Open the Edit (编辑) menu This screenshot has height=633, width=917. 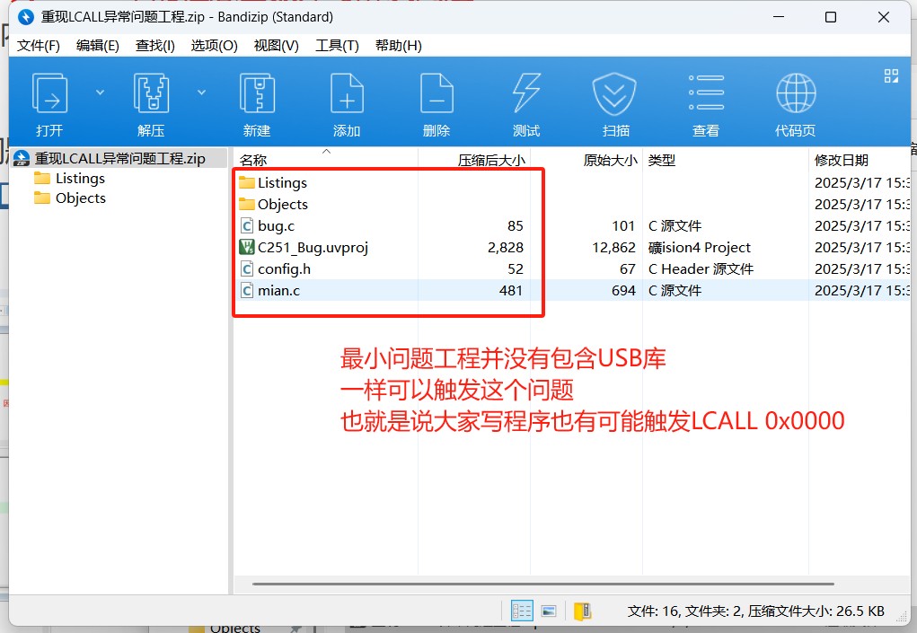[98, 46]
